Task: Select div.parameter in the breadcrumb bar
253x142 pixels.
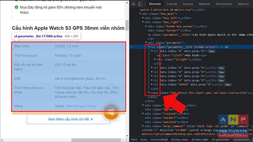Action: (220, 139)
